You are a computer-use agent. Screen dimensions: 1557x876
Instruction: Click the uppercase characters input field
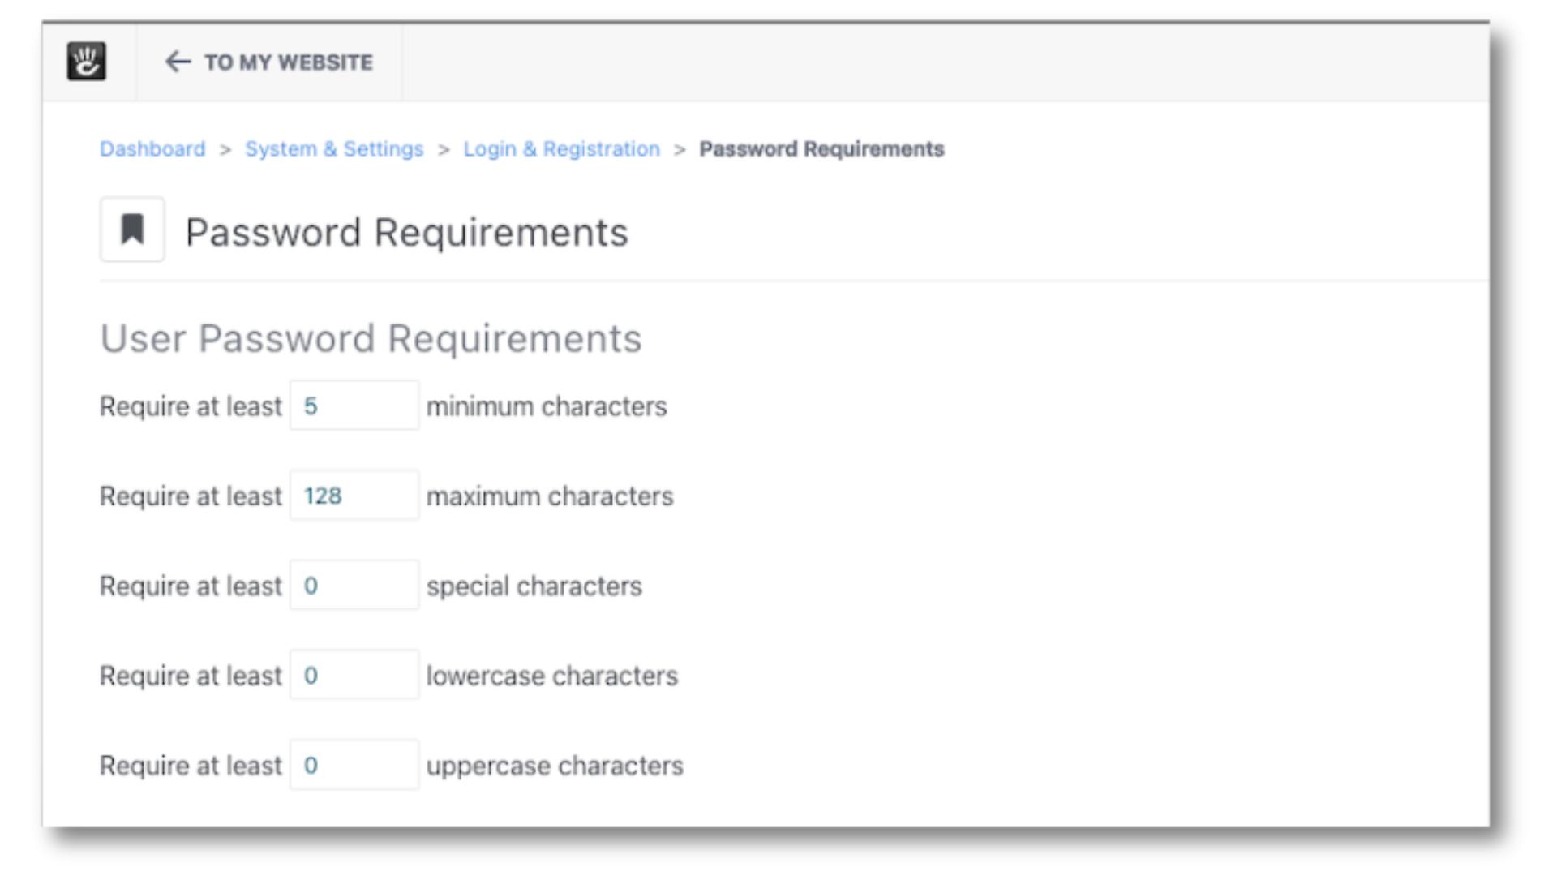click(354, 764)
